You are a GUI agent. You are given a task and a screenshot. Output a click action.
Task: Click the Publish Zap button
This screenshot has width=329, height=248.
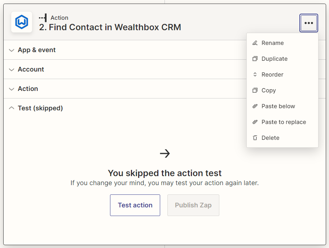tap(193, 205)
